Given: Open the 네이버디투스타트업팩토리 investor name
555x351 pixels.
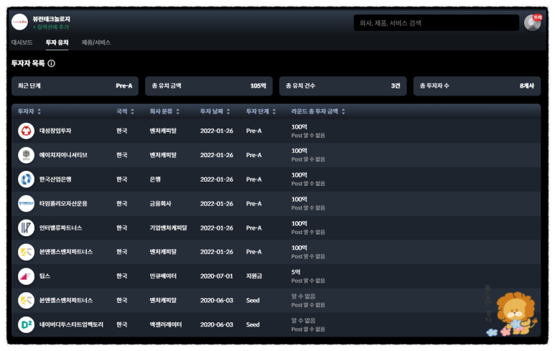Looking at the screenshot, I should click(x=71, y=324).
